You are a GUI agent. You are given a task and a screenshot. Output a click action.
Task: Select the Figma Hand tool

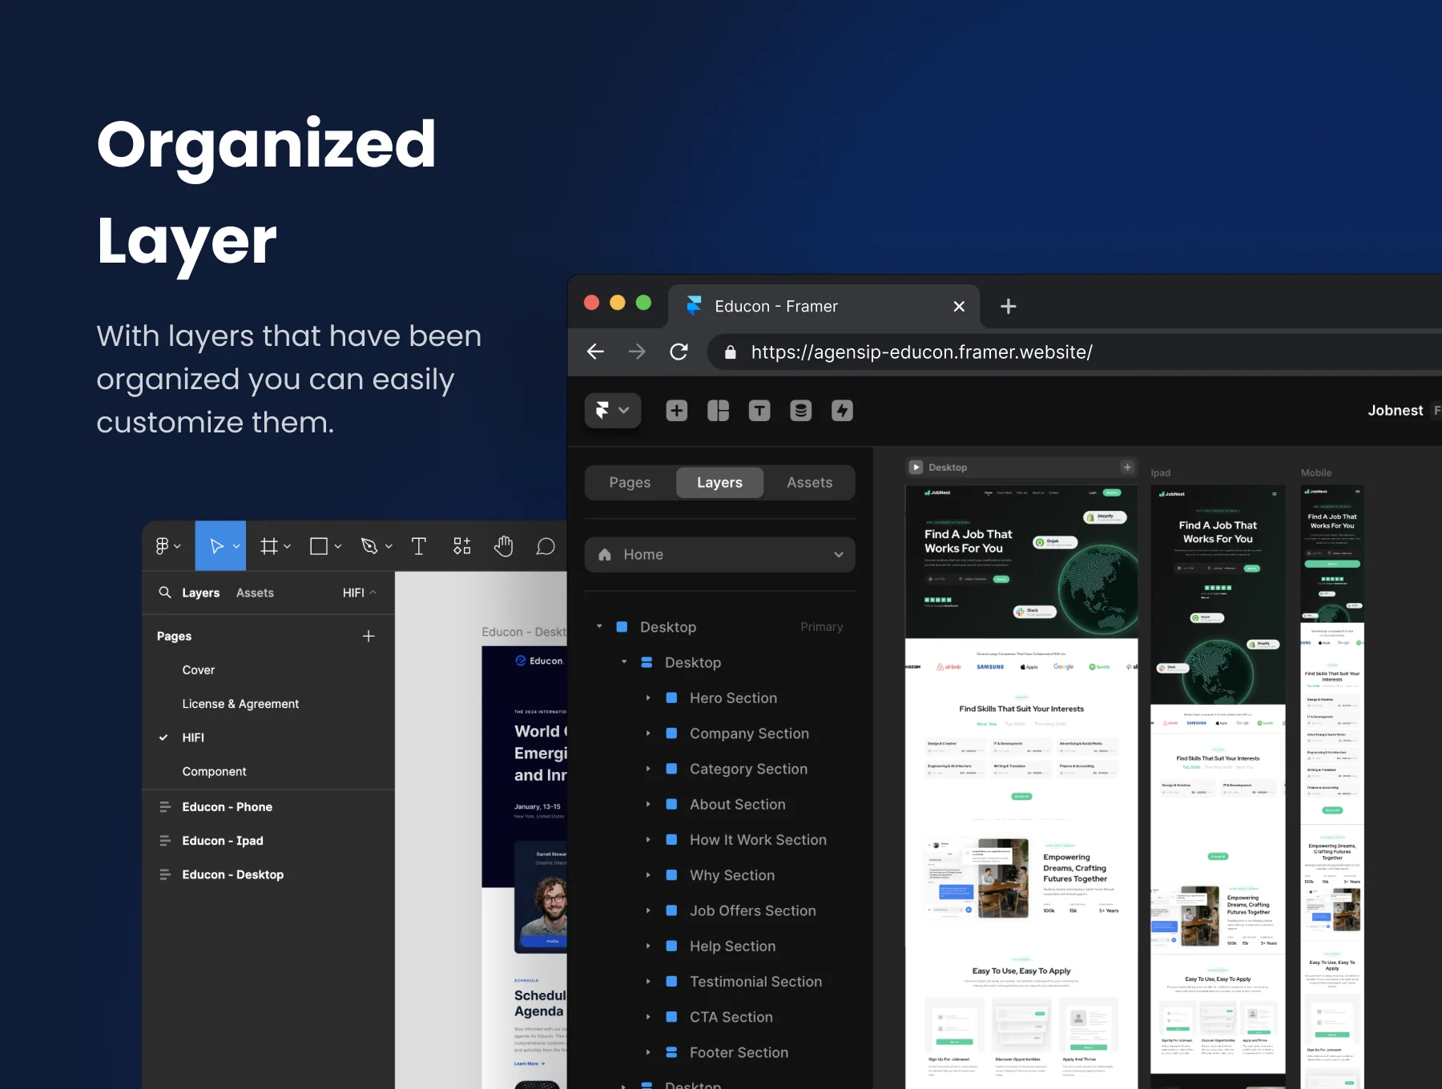(x=504, y=546)
